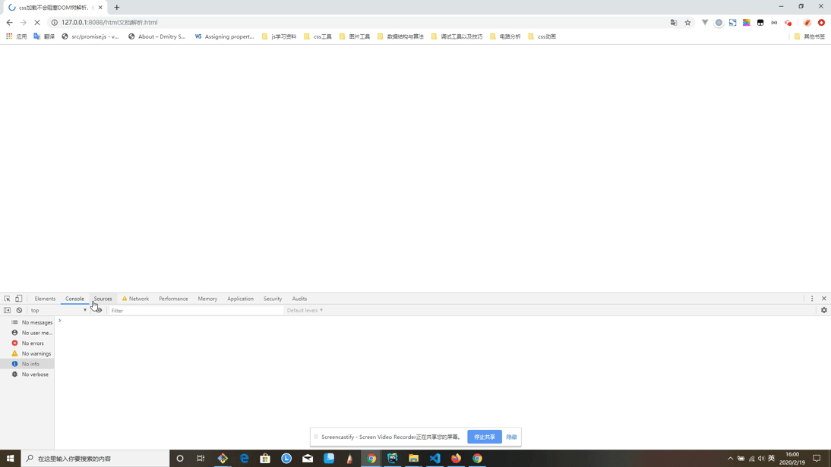Open the Network tab
Viewport: 831px width, 467px height.
[136, 299]
